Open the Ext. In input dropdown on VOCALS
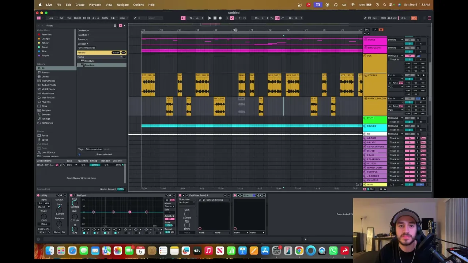 click(395, 75)
